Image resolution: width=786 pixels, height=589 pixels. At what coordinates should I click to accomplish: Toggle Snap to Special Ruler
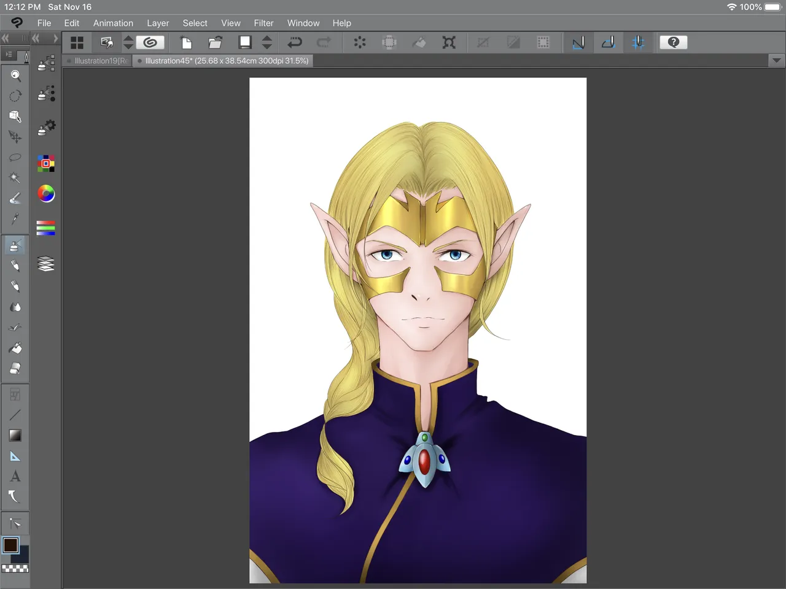tap(608, 42)
